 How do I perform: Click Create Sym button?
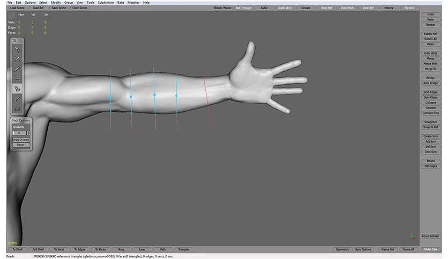tap(430, 136)
